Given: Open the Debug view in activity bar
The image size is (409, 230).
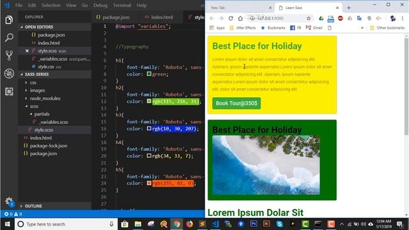Looking at the screenshot, I should tap(9, 73).
